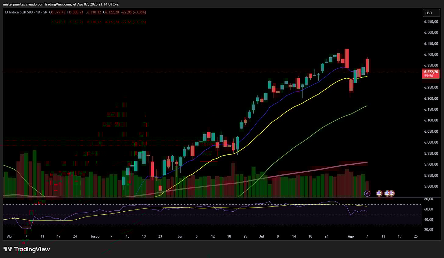444x258 pixels.
Task: Click the "Ago" label on the time axis
Action: [x=351, y=236]
